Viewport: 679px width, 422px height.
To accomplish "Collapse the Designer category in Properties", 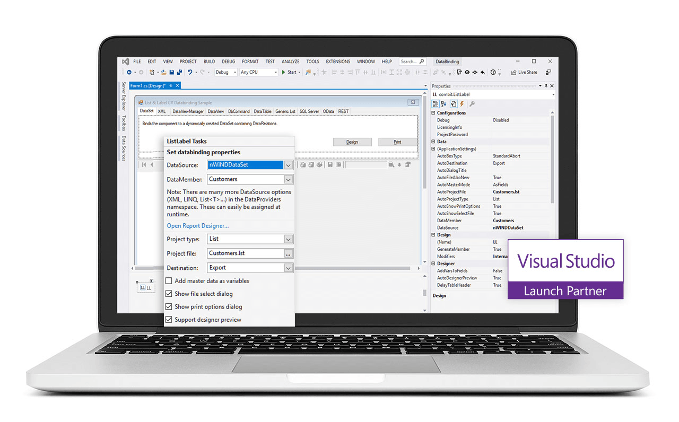I will [x=434, y=263].
